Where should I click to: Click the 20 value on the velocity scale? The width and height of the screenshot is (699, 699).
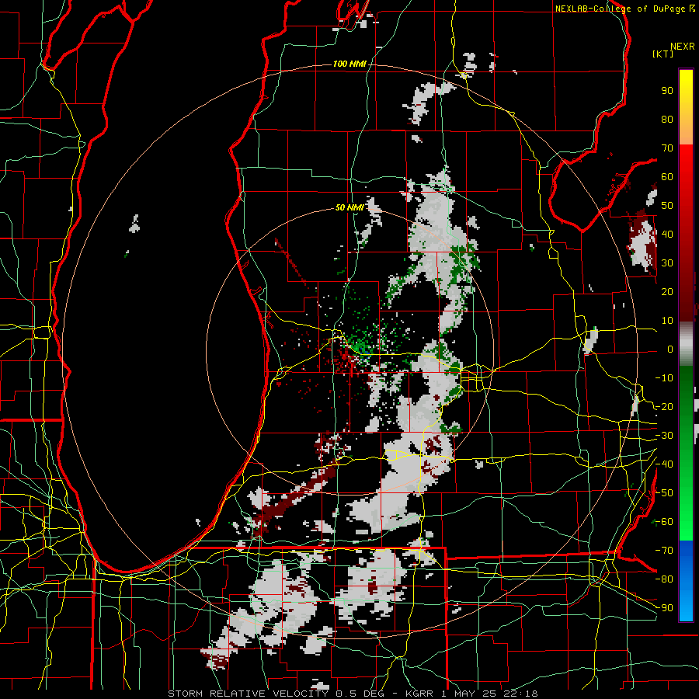(667, 291)
